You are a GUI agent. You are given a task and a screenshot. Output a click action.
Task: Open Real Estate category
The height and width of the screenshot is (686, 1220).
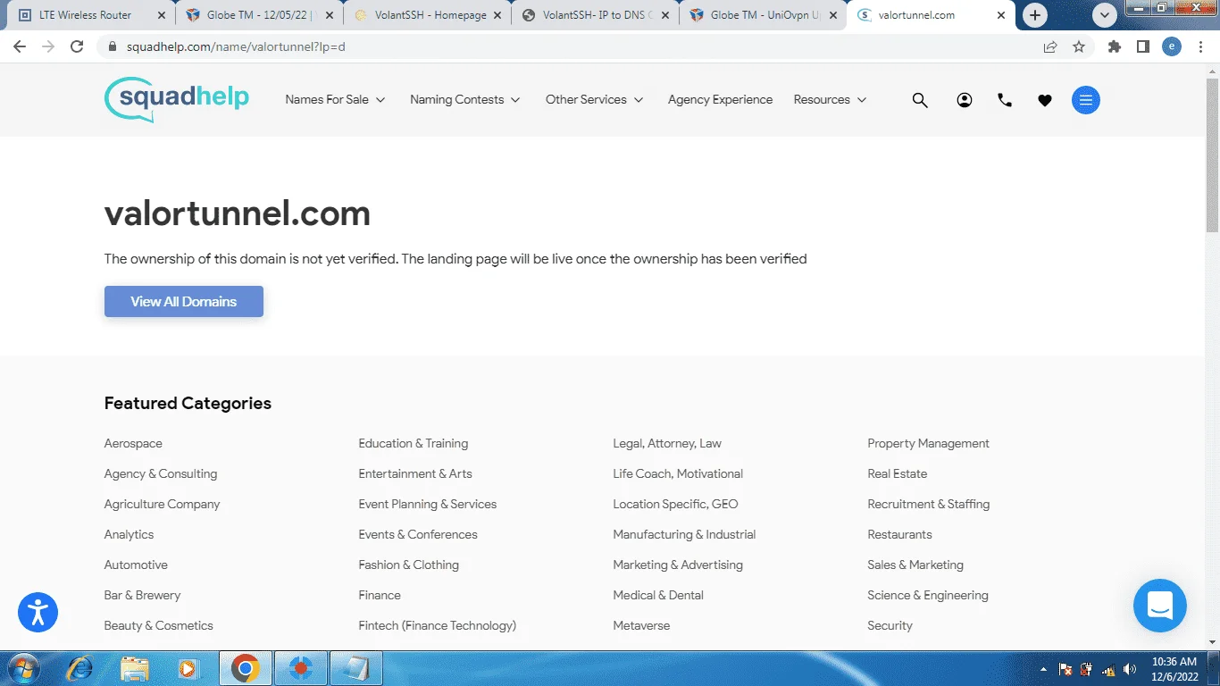click(898, 474)
